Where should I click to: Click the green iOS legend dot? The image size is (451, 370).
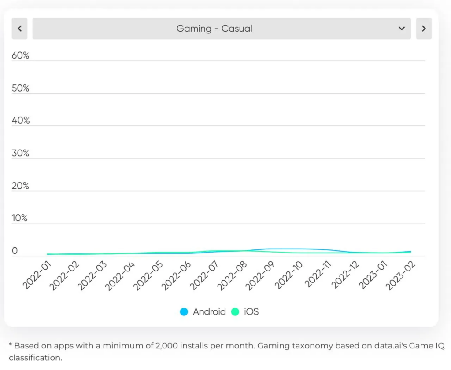pos(236,312)
